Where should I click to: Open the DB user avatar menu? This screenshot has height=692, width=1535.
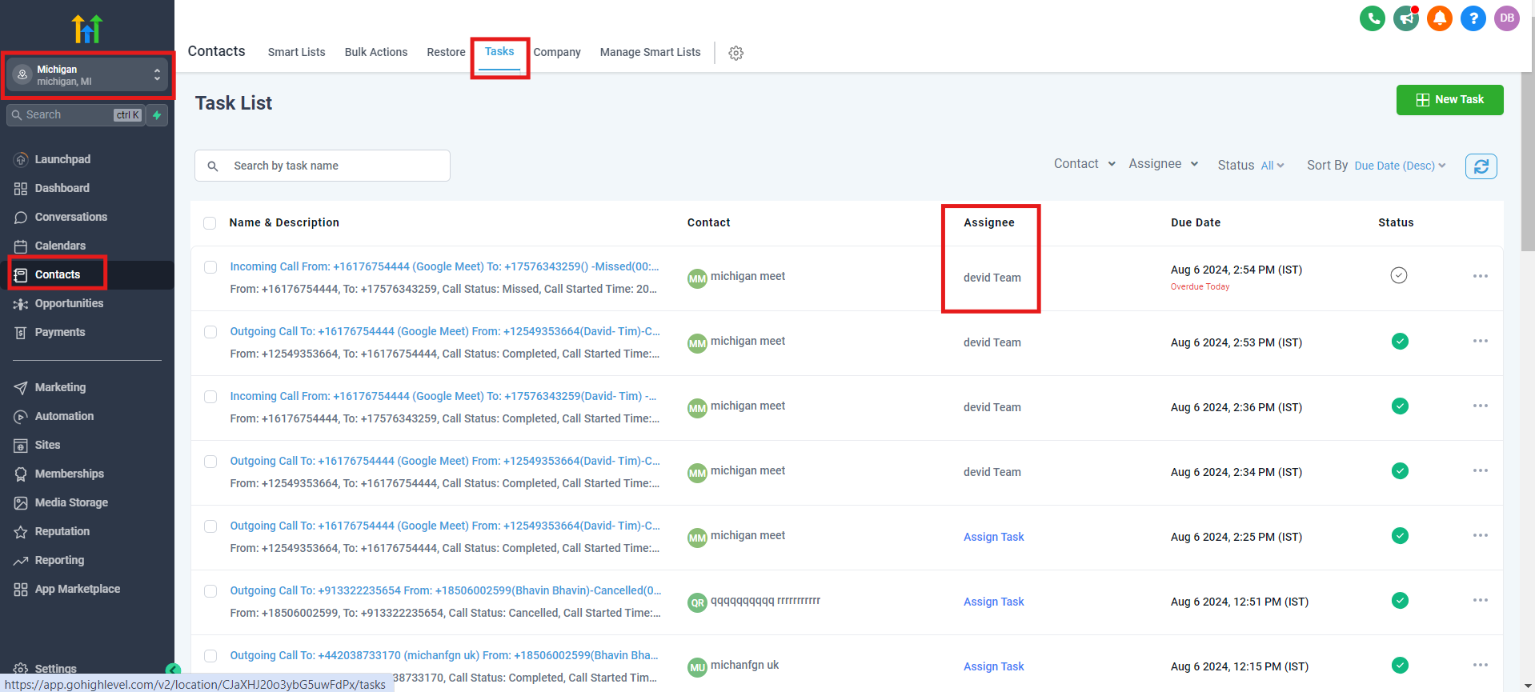coord(1507,18)
